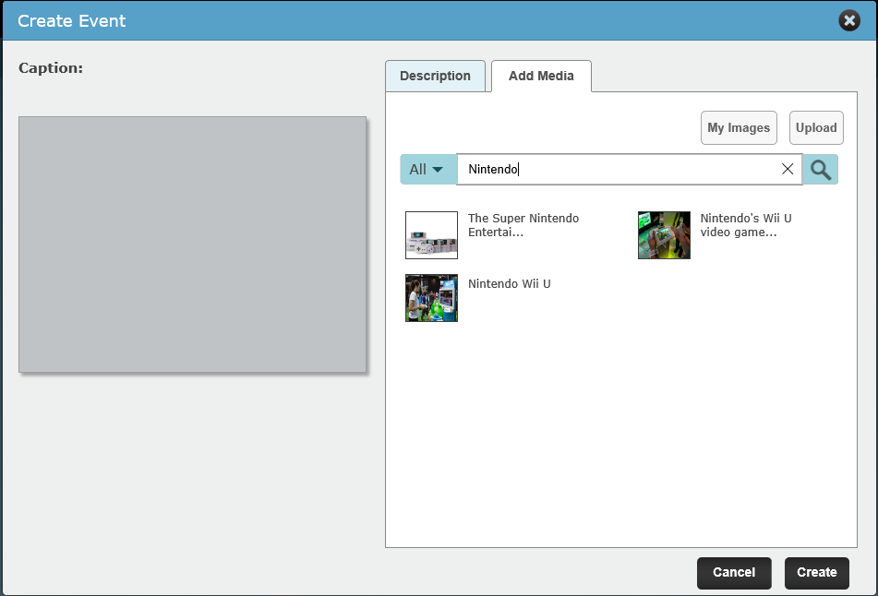
Task: Click the Create button
Action: click(x=816, y=573)
